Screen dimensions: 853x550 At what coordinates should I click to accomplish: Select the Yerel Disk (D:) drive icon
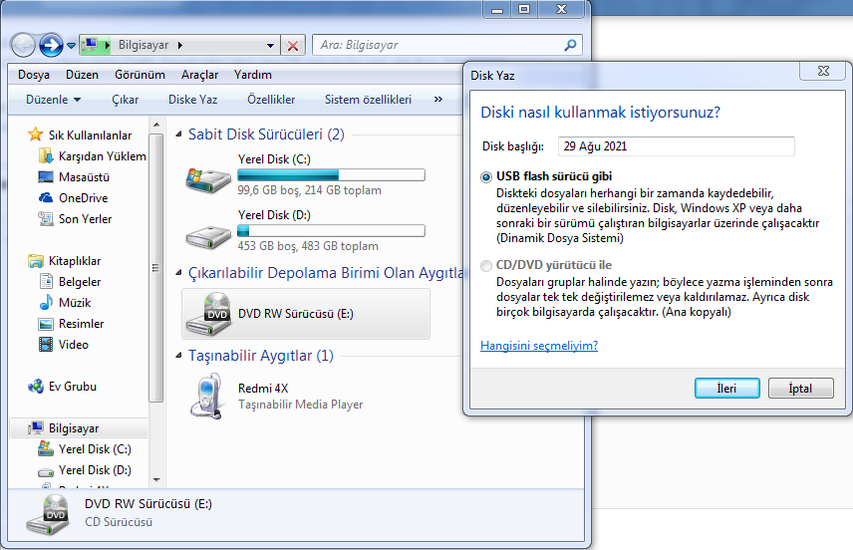[x=208, y=236]
